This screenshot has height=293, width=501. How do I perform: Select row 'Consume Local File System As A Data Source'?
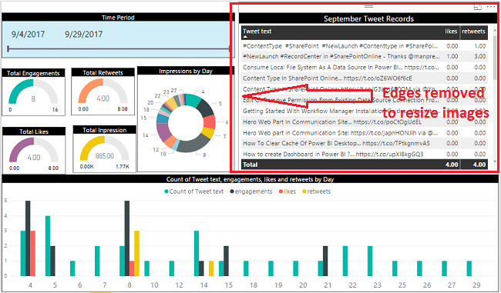click(x=365, y=67)
